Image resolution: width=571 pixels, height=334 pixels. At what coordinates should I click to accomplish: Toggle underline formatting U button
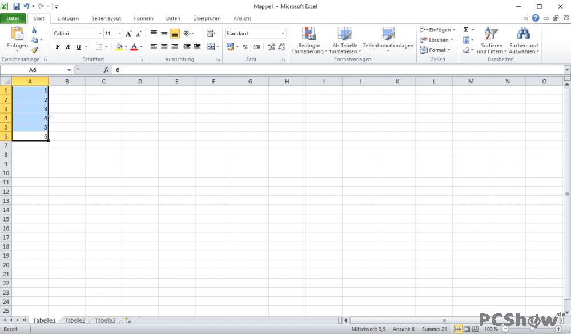click(x=79, y=47)
